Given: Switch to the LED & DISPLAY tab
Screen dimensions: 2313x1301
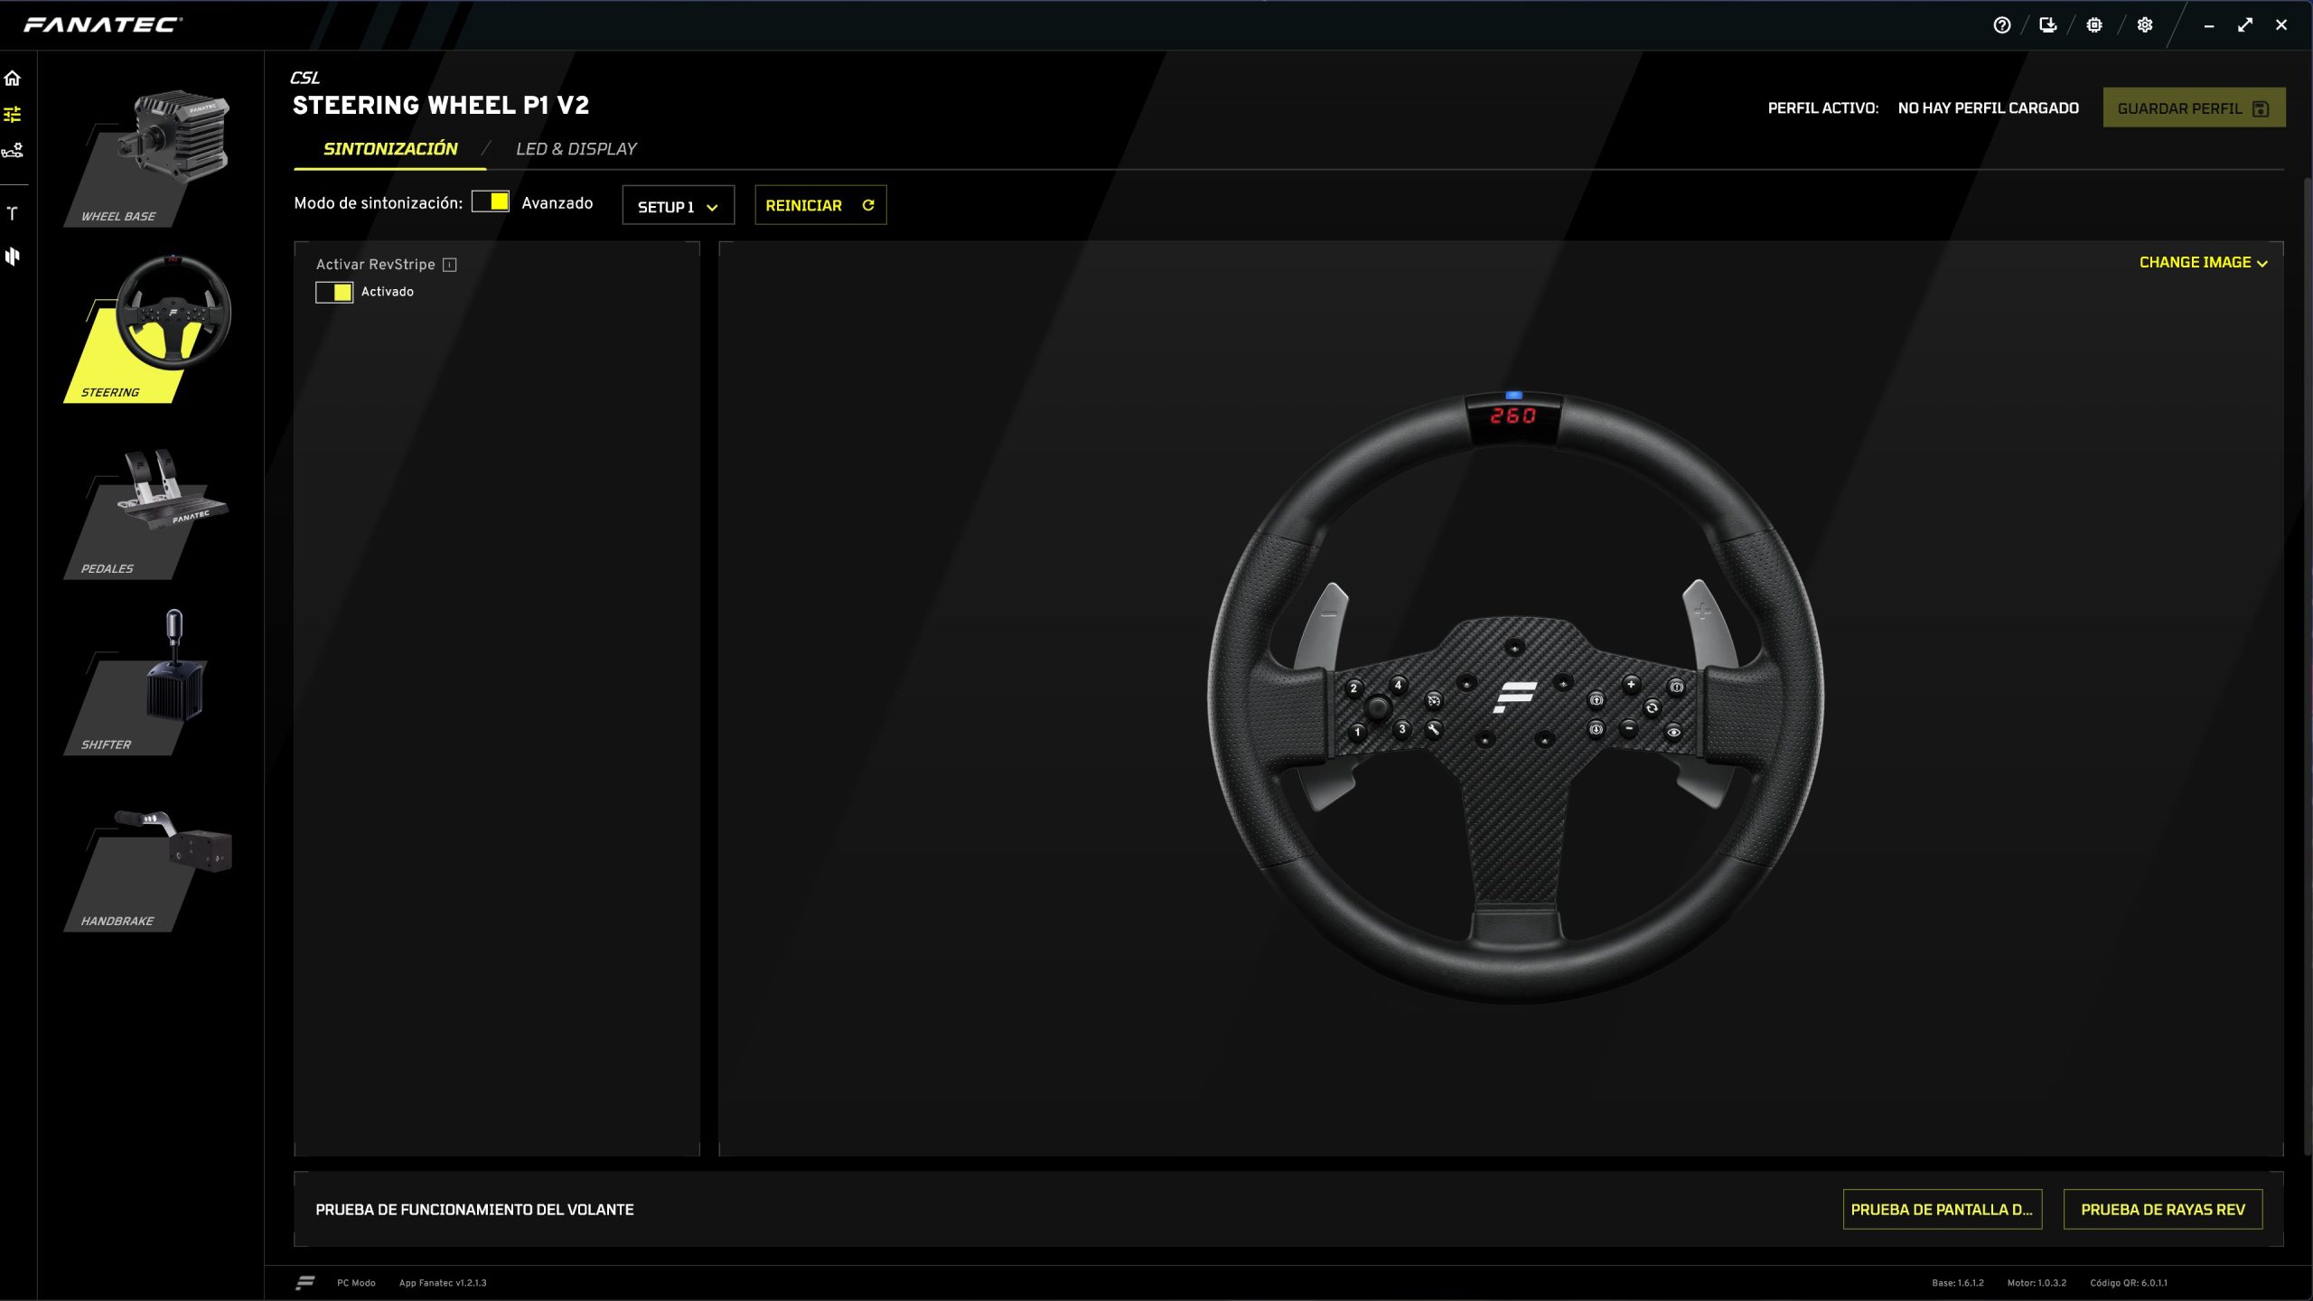Looking at the screenshot, I should (576, 149).
